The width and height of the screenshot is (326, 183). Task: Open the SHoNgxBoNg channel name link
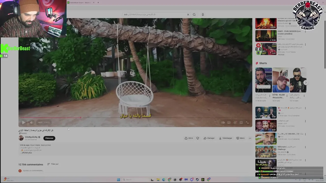pyautogui.click(x=31, y=137)
